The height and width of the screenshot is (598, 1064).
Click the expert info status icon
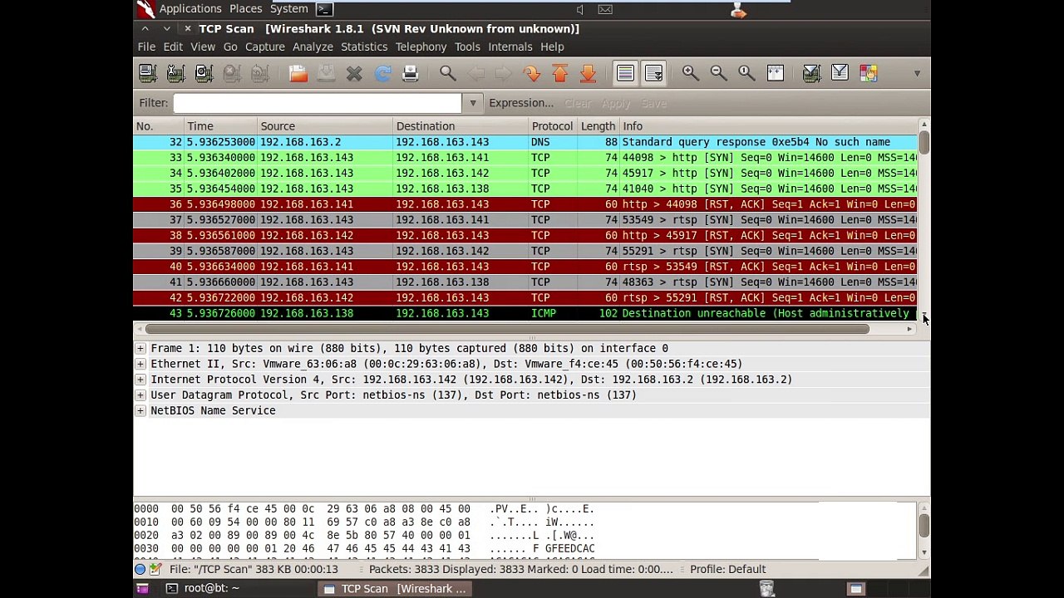pos(140,569)
